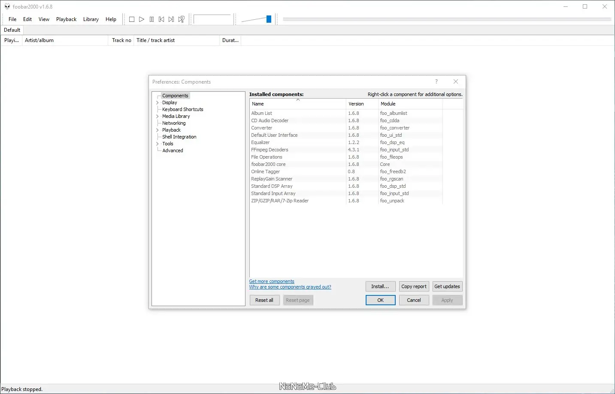Open the Help menu
The image size is (615, 394).
click(x=111, y=19)
